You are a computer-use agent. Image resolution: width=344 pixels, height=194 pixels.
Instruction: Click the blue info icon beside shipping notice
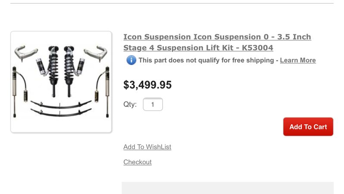click(131, 60)
